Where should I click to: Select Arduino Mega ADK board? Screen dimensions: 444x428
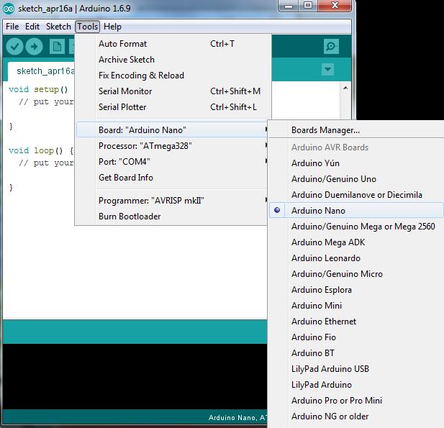pyautogui.click(x=356, y=242)
